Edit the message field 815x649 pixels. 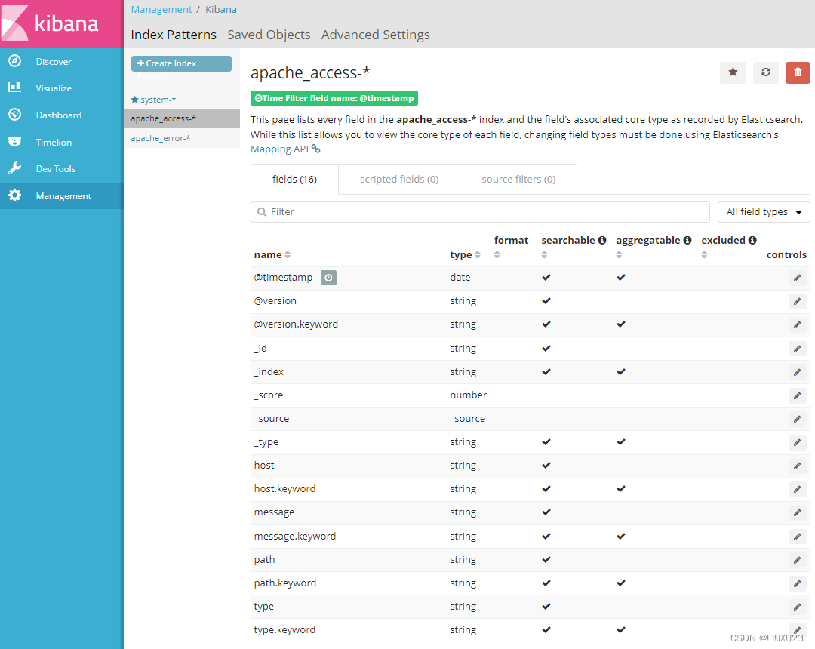pos(798,513)
